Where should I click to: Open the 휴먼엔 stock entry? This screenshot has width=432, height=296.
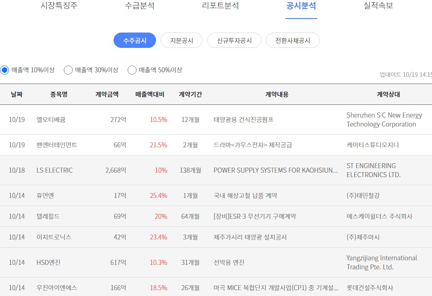(45, 196)
